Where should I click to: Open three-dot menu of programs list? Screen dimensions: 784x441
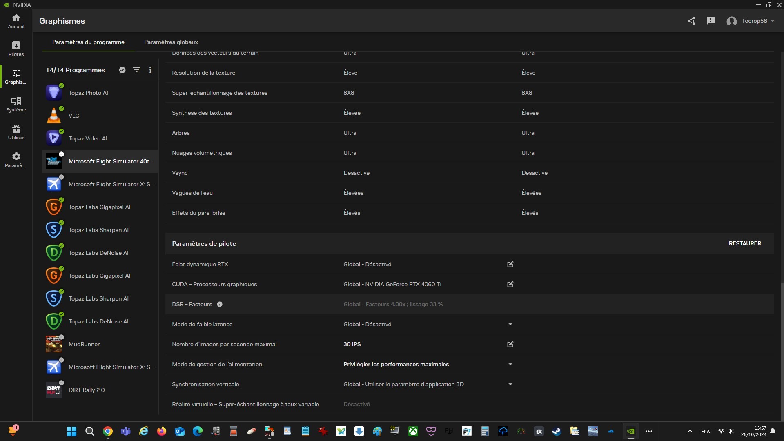(150, 70)
